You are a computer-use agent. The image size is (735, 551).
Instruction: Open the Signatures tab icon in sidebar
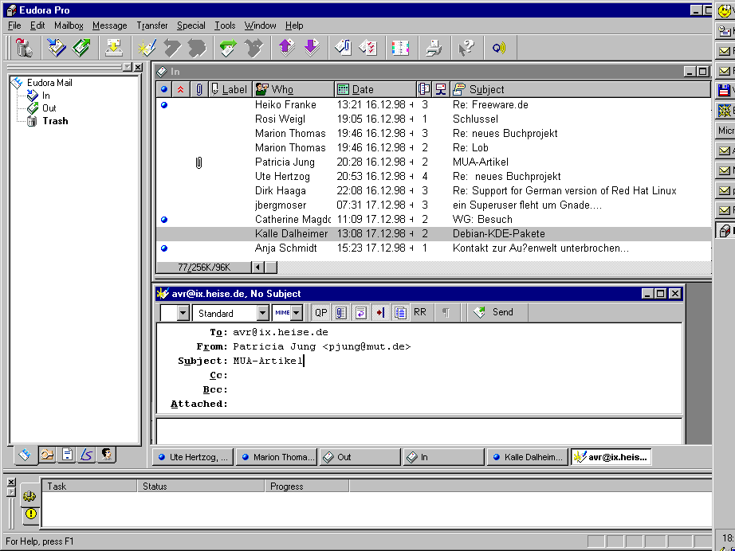point(87,455)
